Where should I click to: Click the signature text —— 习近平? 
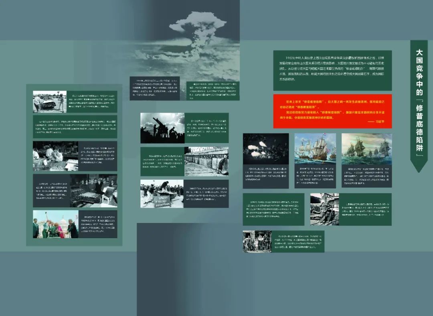click(376, 122)
